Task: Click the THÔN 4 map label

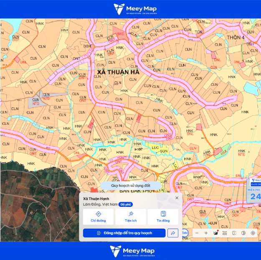Action: pyautogui.click(x=236, y=38)
